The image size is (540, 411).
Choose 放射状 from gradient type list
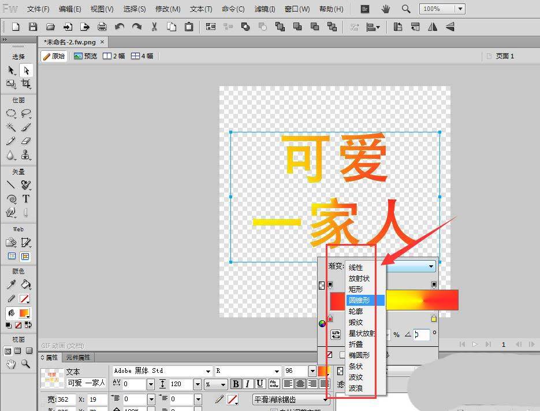359,278
